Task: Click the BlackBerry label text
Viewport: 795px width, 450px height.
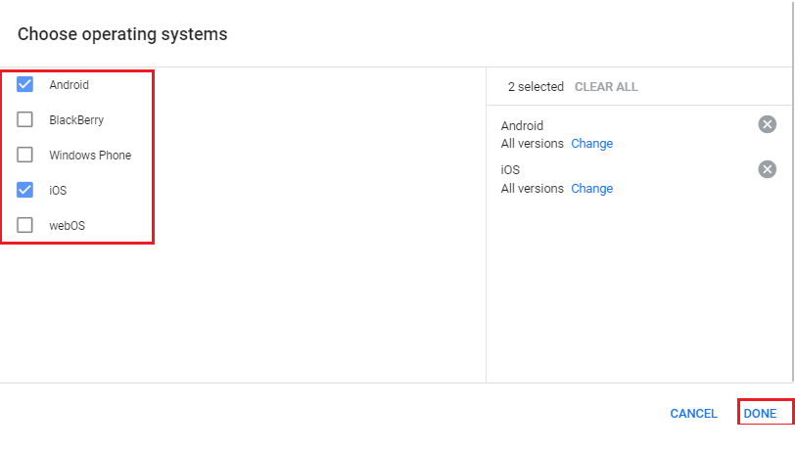Action: 76,120
